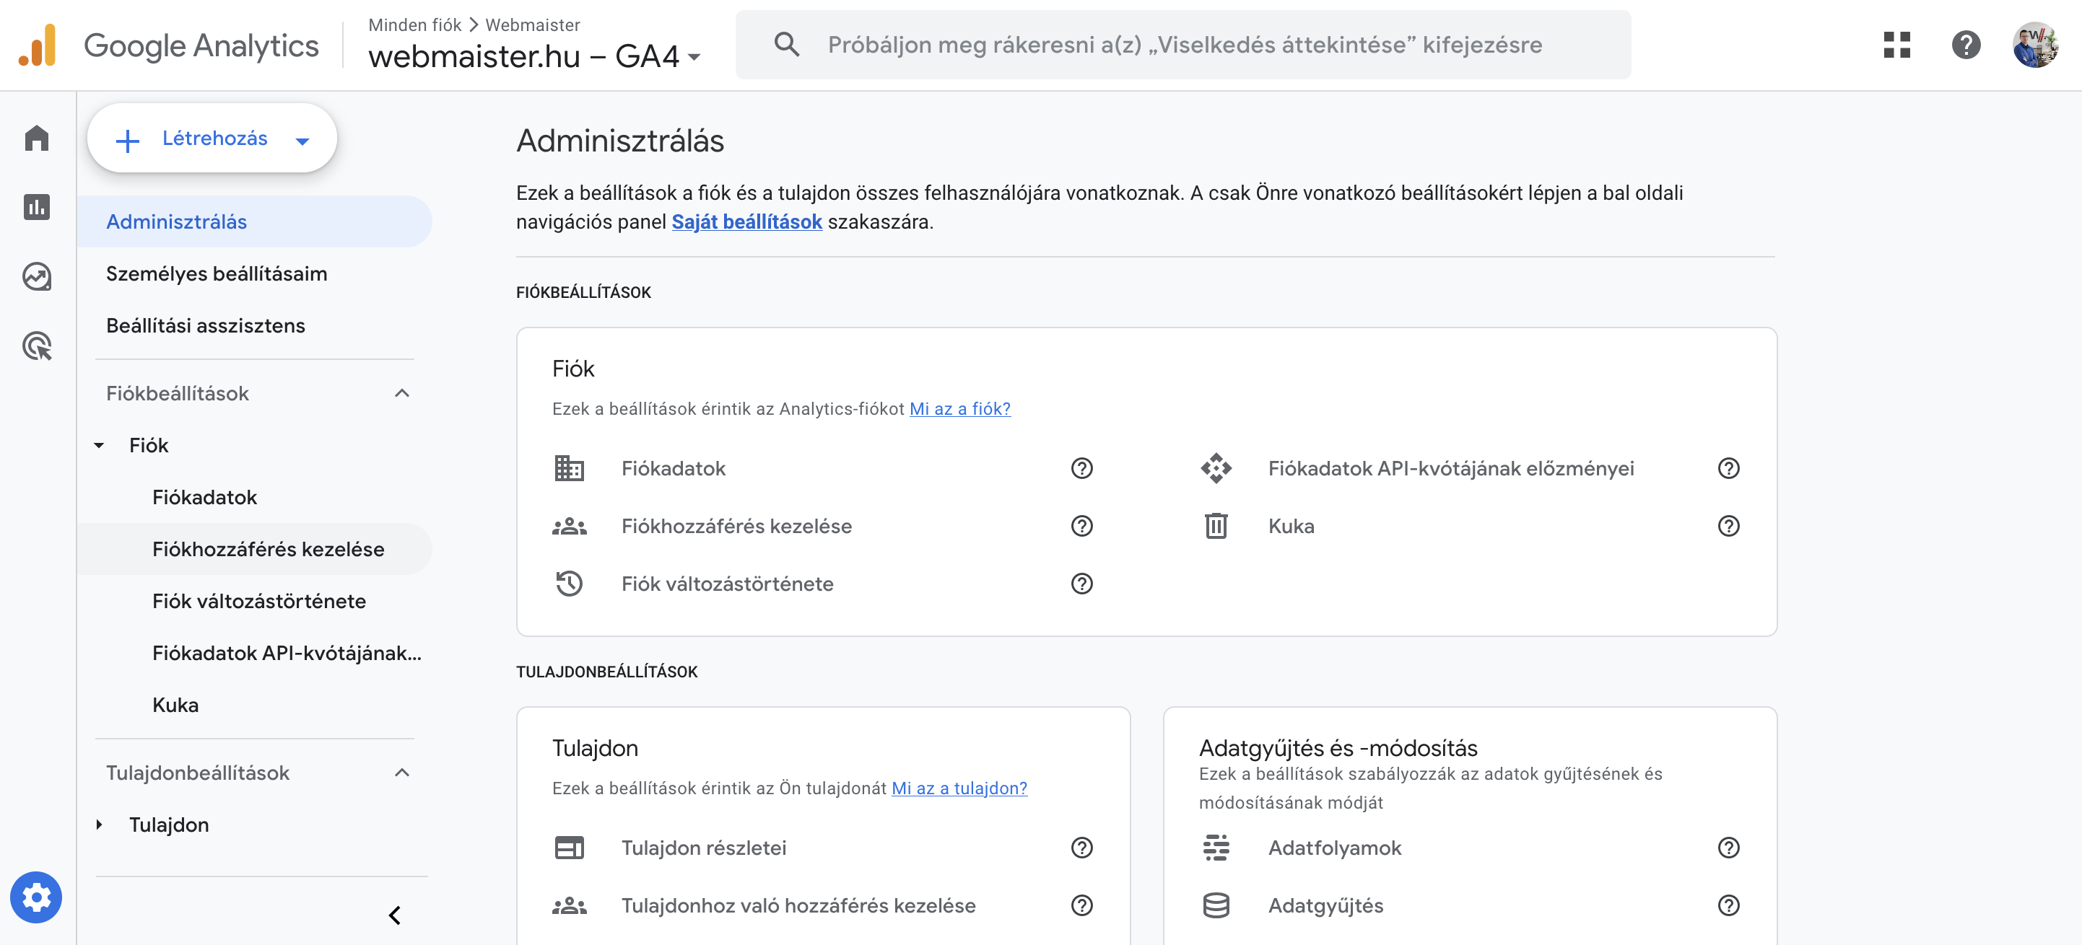Open the Advertising target icon
This screenshot has width=2082, height=945.
(36, 346)
